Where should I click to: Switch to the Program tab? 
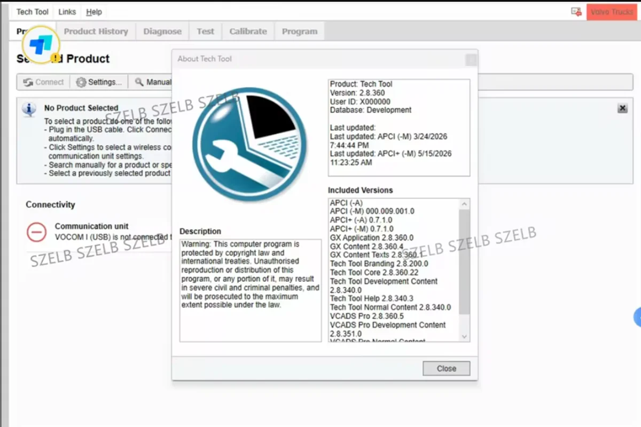click(300, 31)
